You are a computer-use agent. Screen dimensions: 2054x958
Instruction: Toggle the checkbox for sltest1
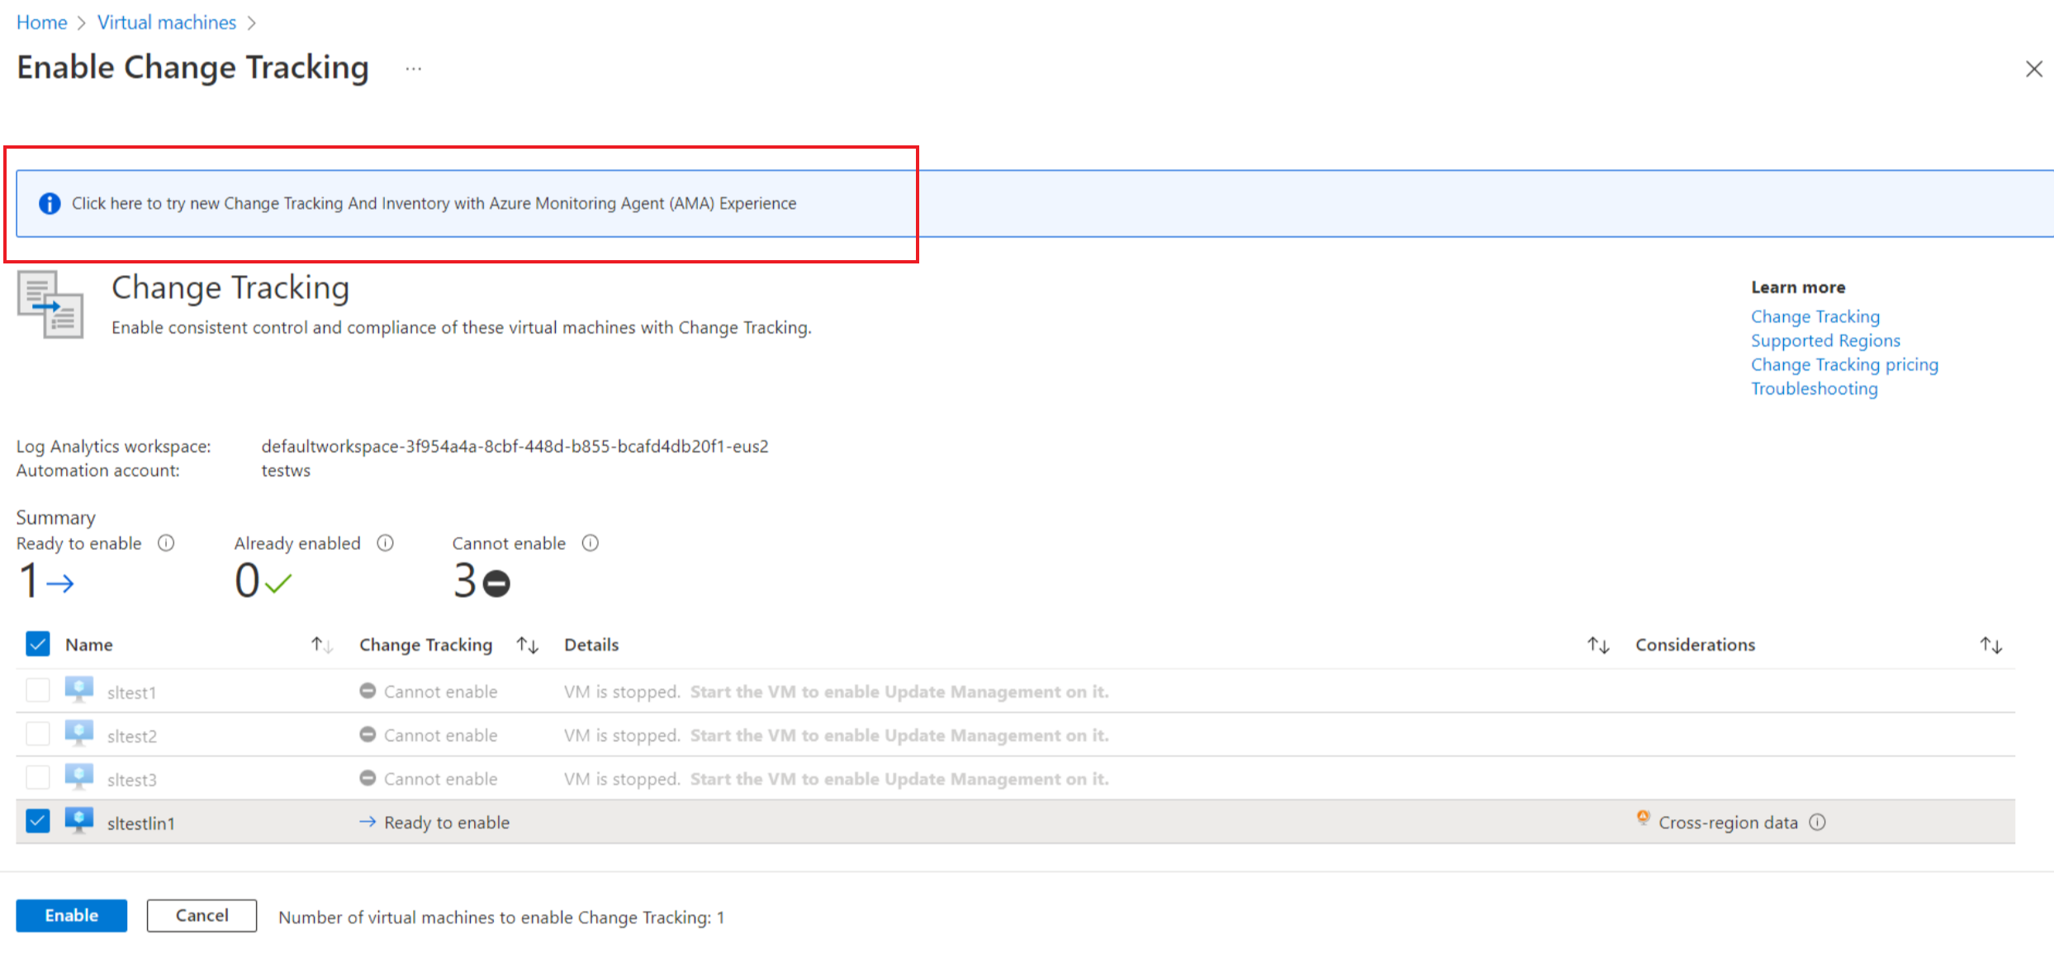[38, 690]
